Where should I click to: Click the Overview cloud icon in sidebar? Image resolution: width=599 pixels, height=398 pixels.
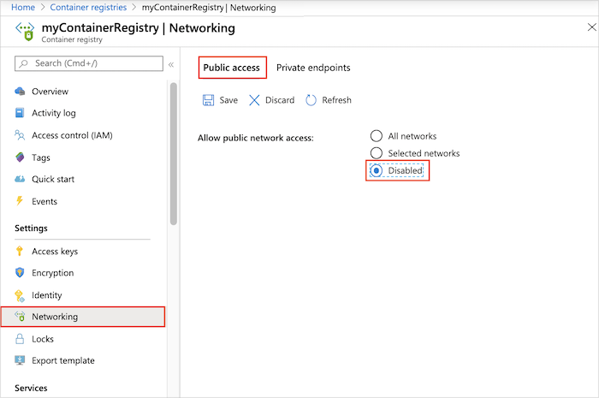click(x=21, y=92)
